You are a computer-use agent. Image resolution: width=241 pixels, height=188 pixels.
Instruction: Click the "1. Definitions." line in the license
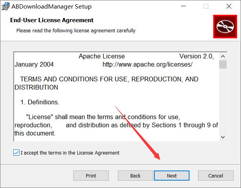coord(39,102)
